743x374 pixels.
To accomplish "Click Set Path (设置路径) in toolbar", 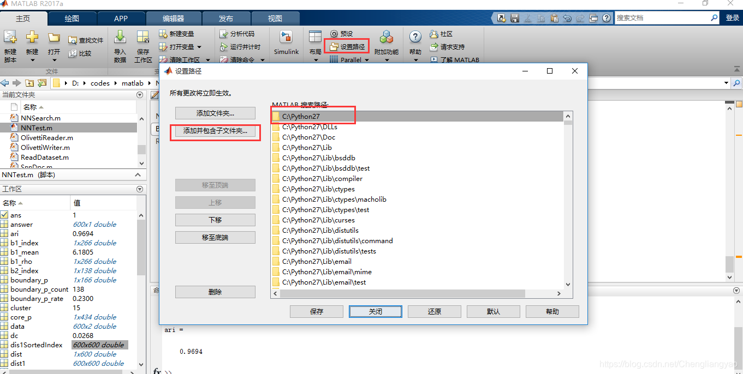I will point(347,47).
